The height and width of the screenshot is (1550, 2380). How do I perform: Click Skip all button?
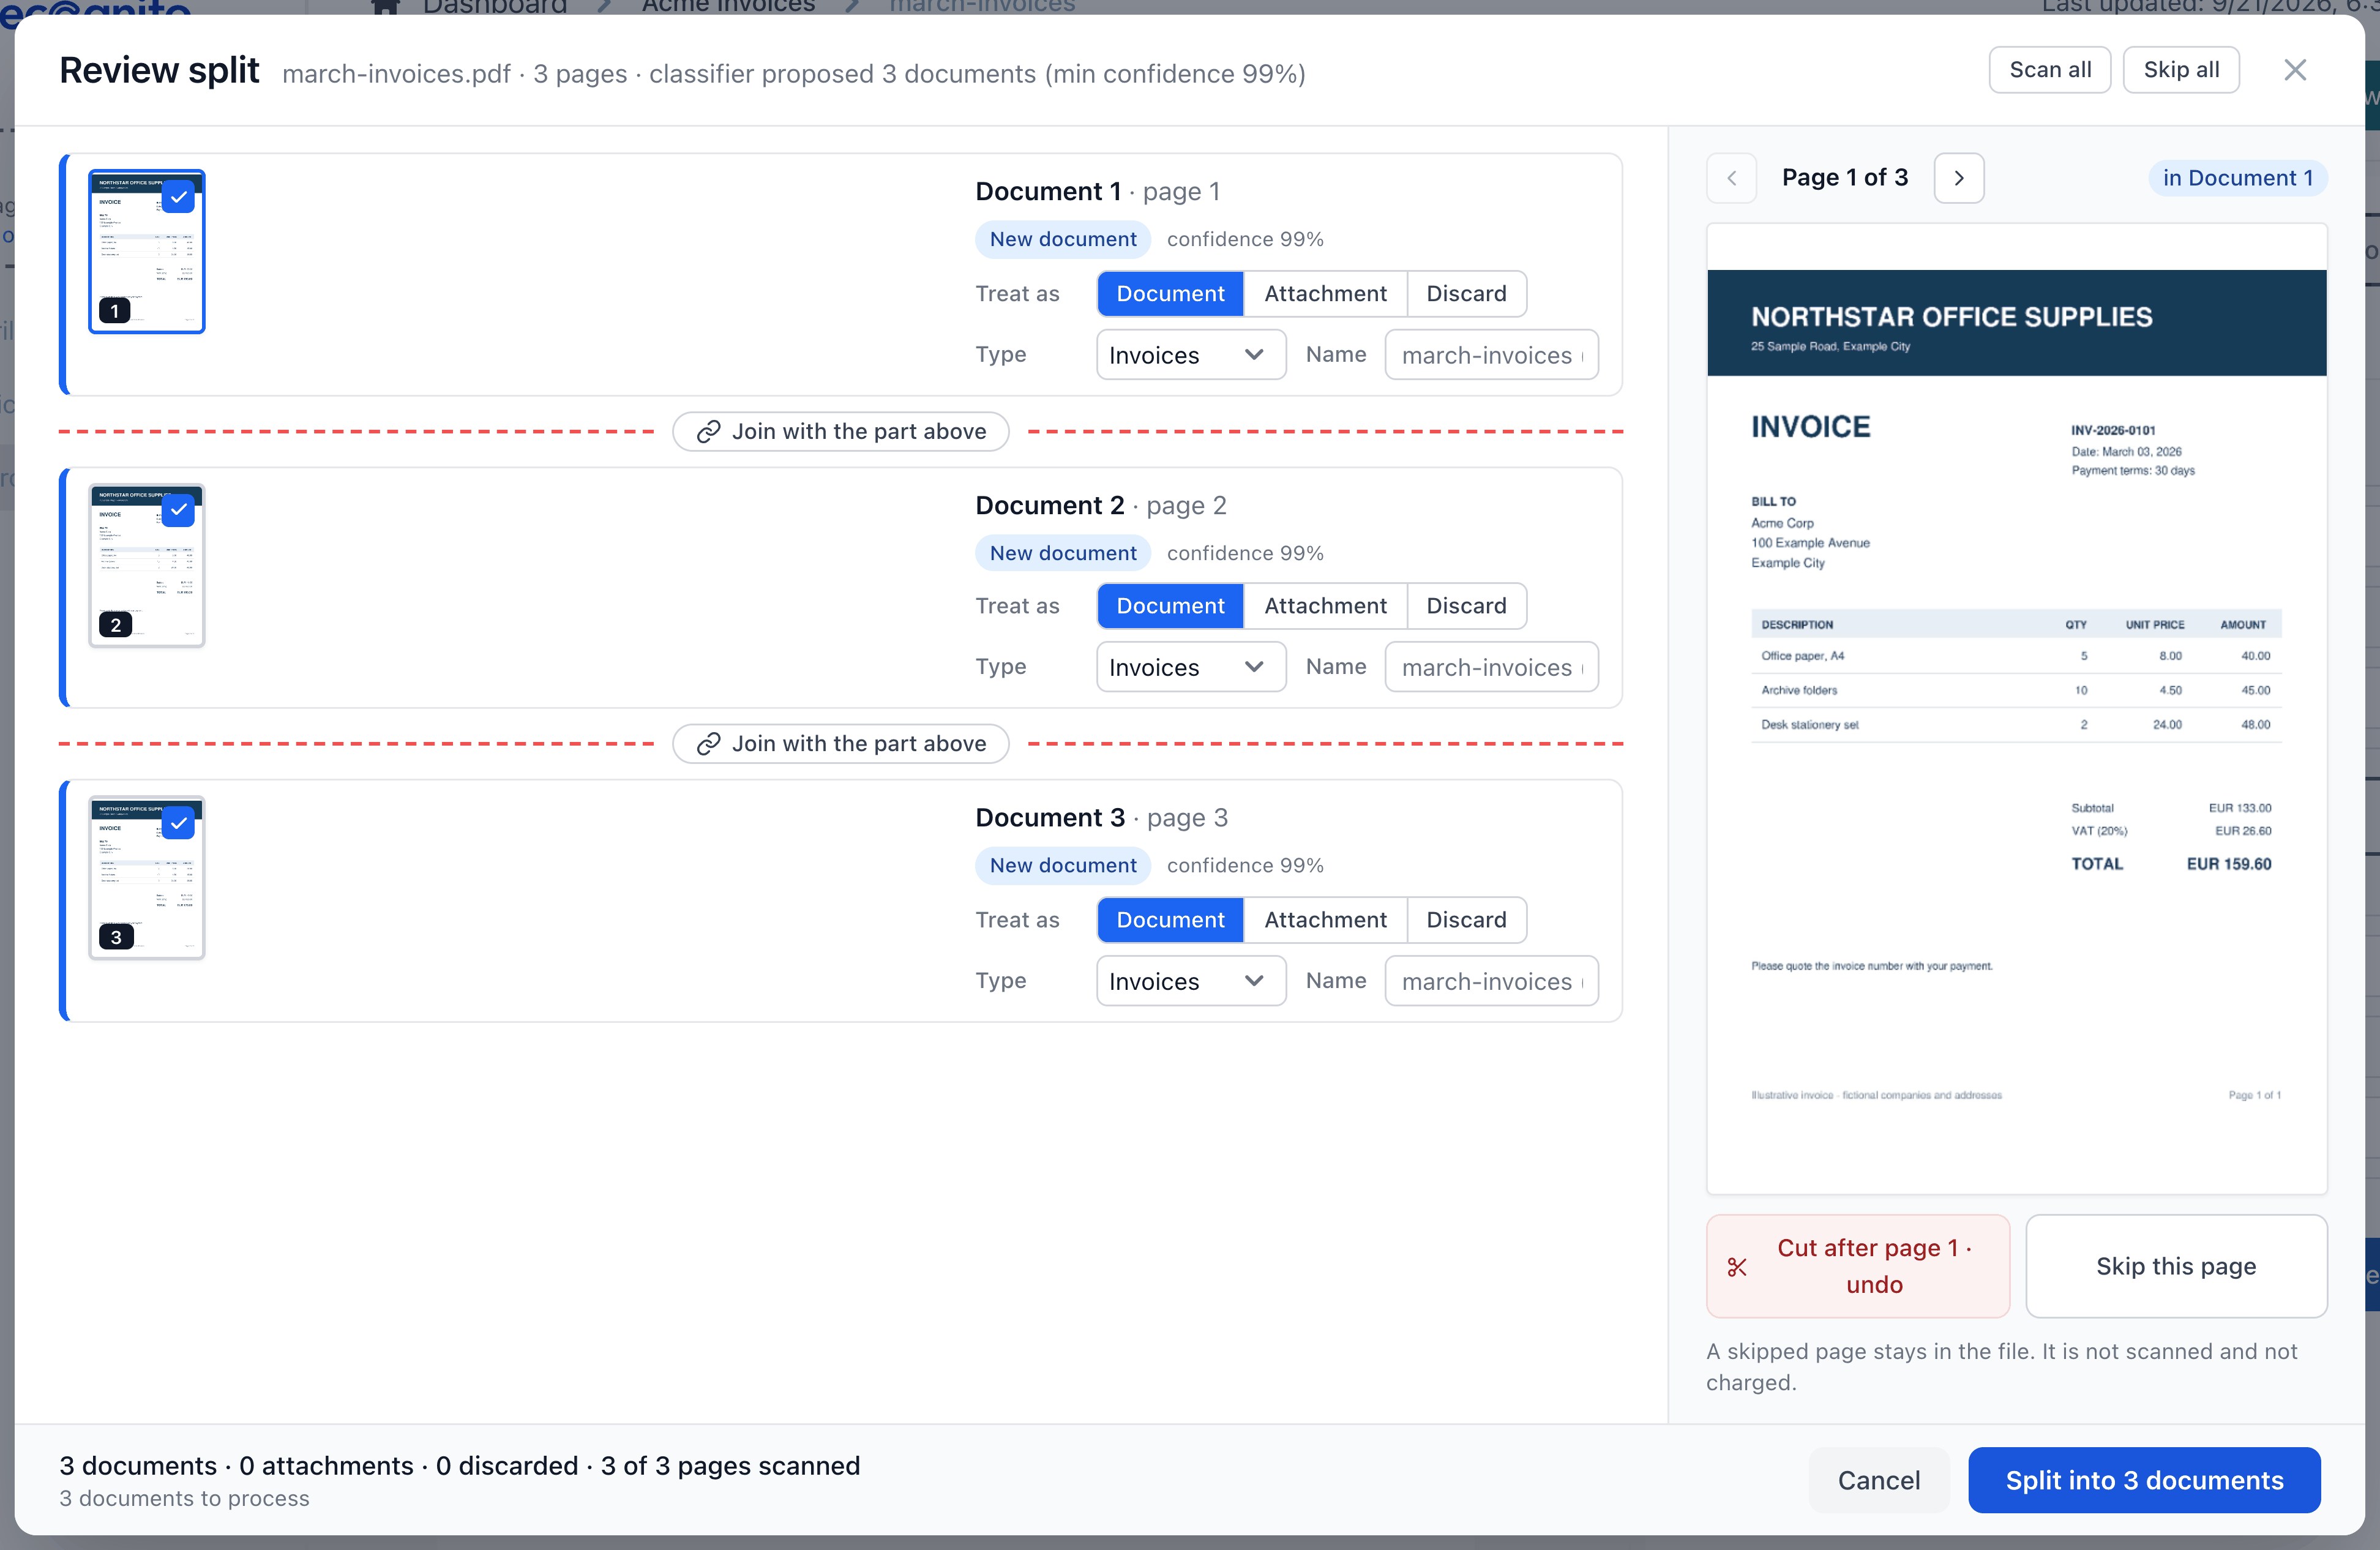click(x=2181, y=70)
